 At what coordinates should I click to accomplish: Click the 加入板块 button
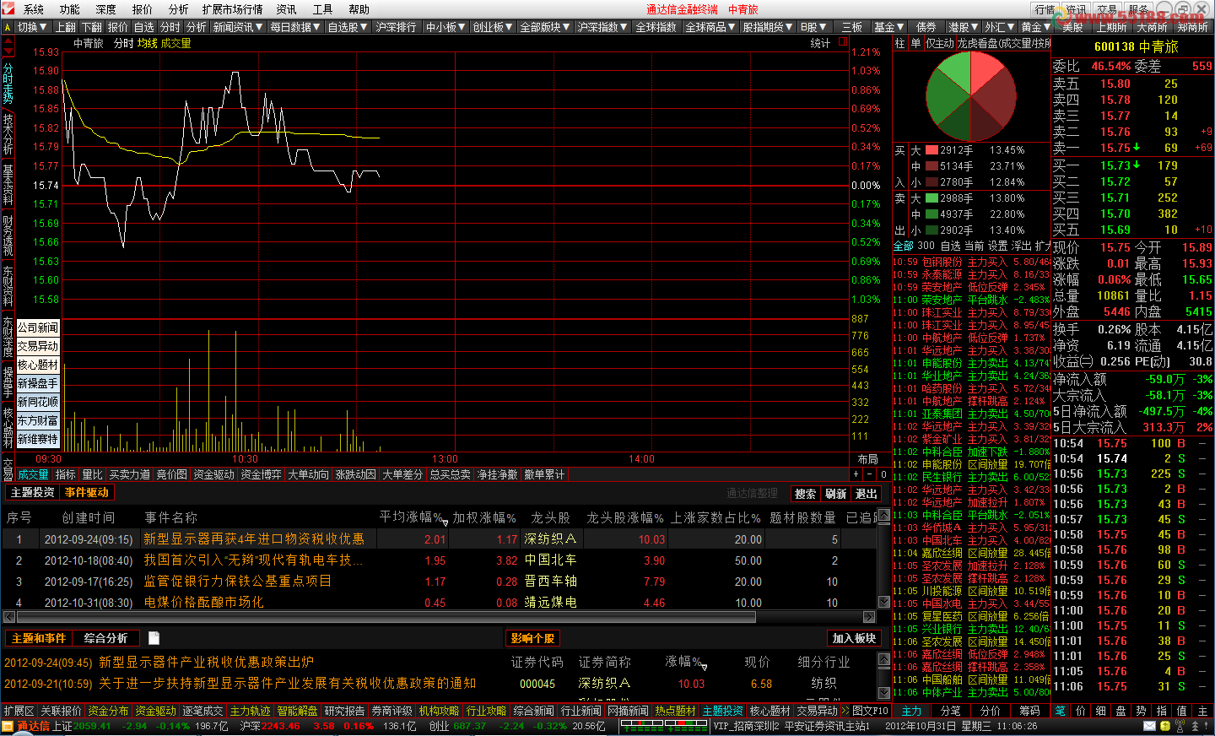[x=854, y=638]
